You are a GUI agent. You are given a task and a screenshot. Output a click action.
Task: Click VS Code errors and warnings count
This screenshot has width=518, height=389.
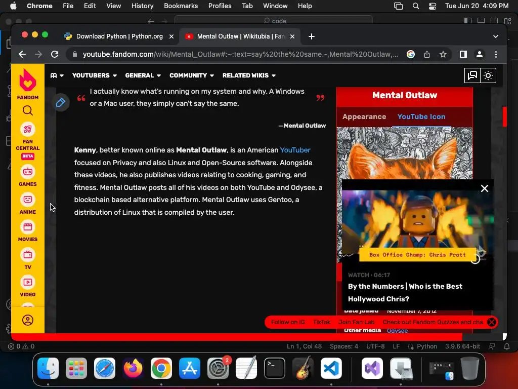(x=21, y=346)
